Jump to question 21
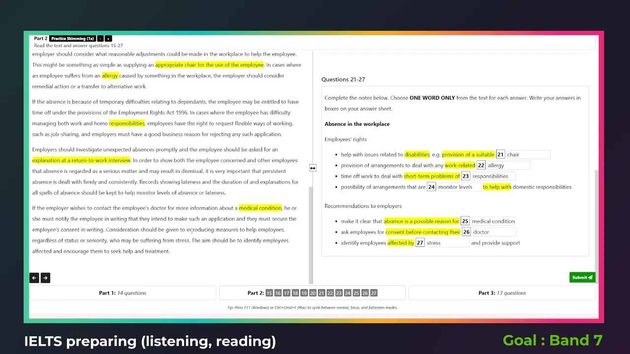The height and width of the screenshot is (354, 630). [321, 293]
